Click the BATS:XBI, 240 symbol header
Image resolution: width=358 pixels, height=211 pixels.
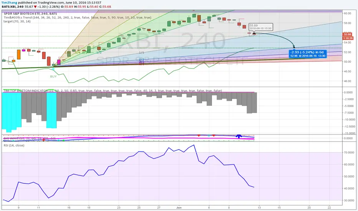click(x=13, y=7)
